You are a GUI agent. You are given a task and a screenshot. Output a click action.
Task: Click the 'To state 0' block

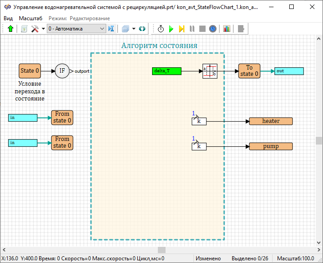pos(249,71)
